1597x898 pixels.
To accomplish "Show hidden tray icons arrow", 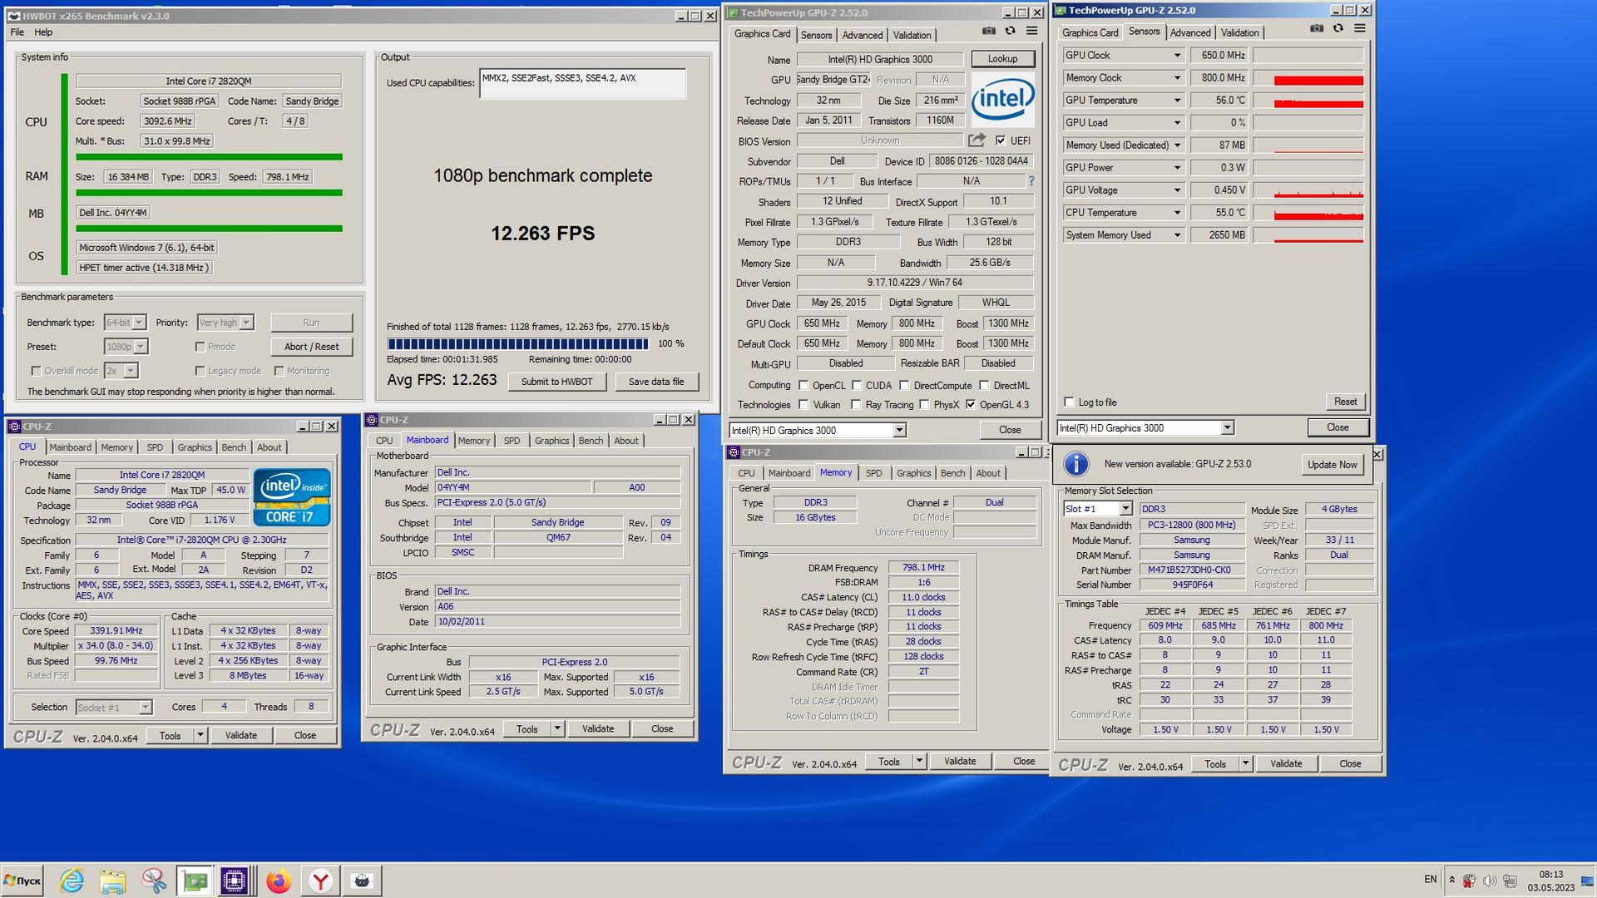I will click(x=1452, y=881).
